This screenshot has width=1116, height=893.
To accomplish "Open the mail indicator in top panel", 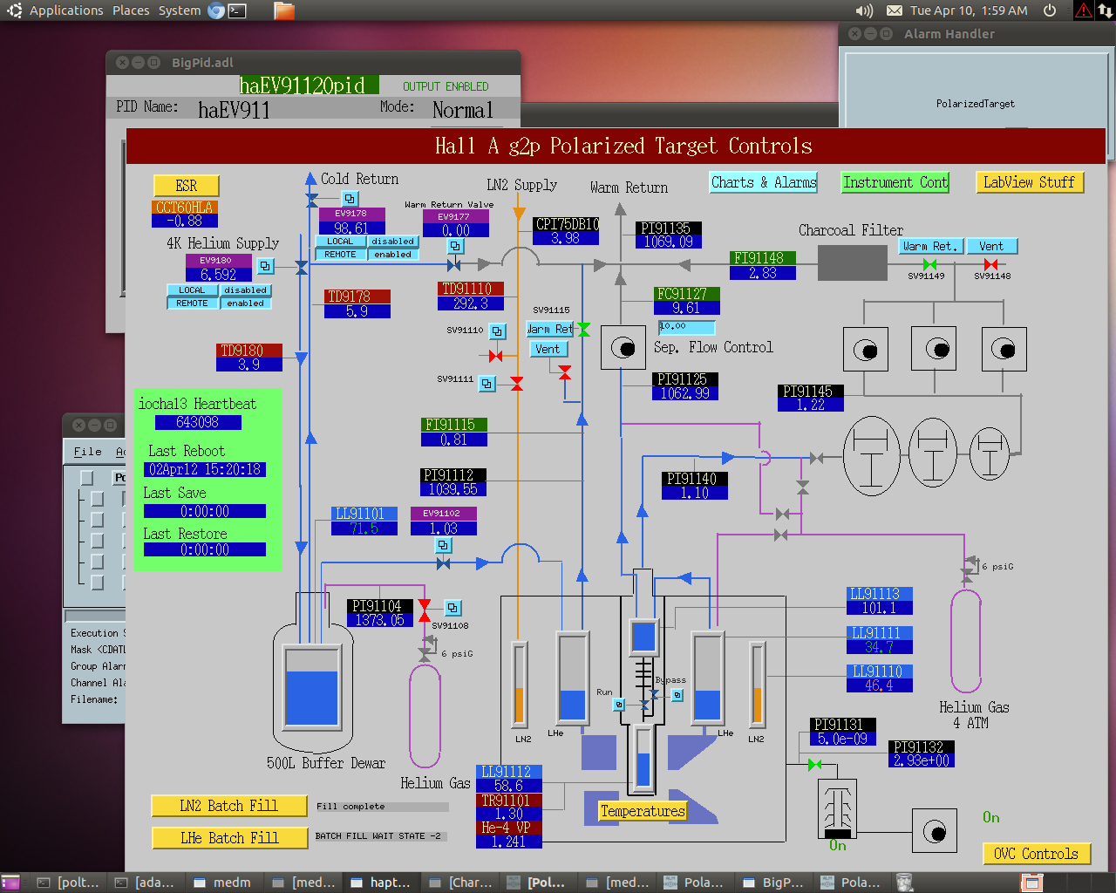I will click(895, 10).
